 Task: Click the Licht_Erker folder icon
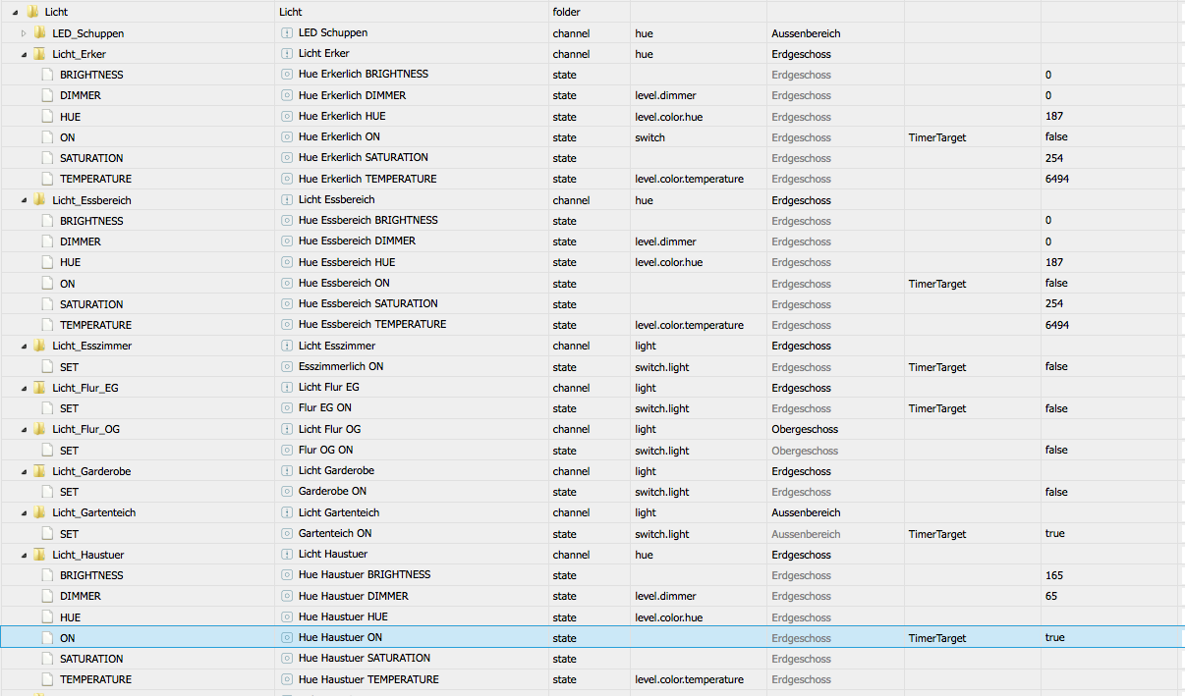point(40,54)
